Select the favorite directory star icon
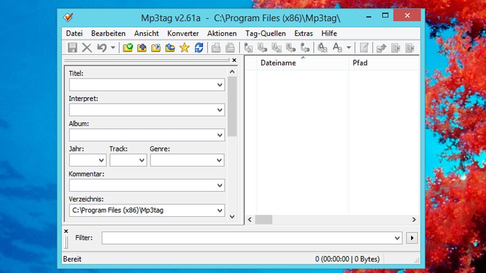 tap(184, 47)
